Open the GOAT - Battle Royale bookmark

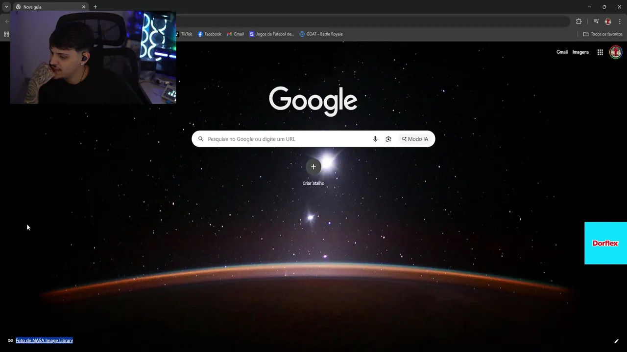point(321,34)
